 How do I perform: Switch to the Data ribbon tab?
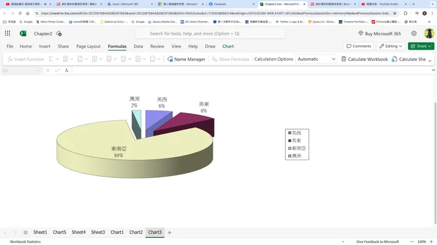[x=138, y=46]
